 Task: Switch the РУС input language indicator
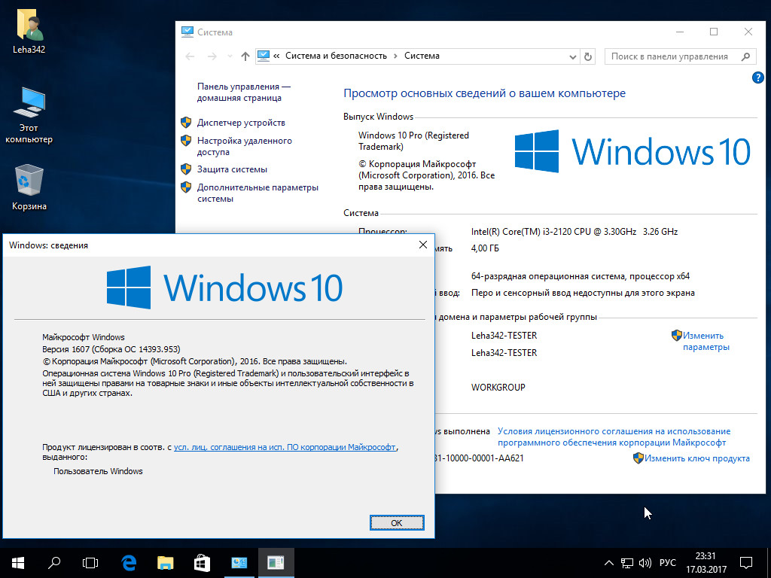667,563
